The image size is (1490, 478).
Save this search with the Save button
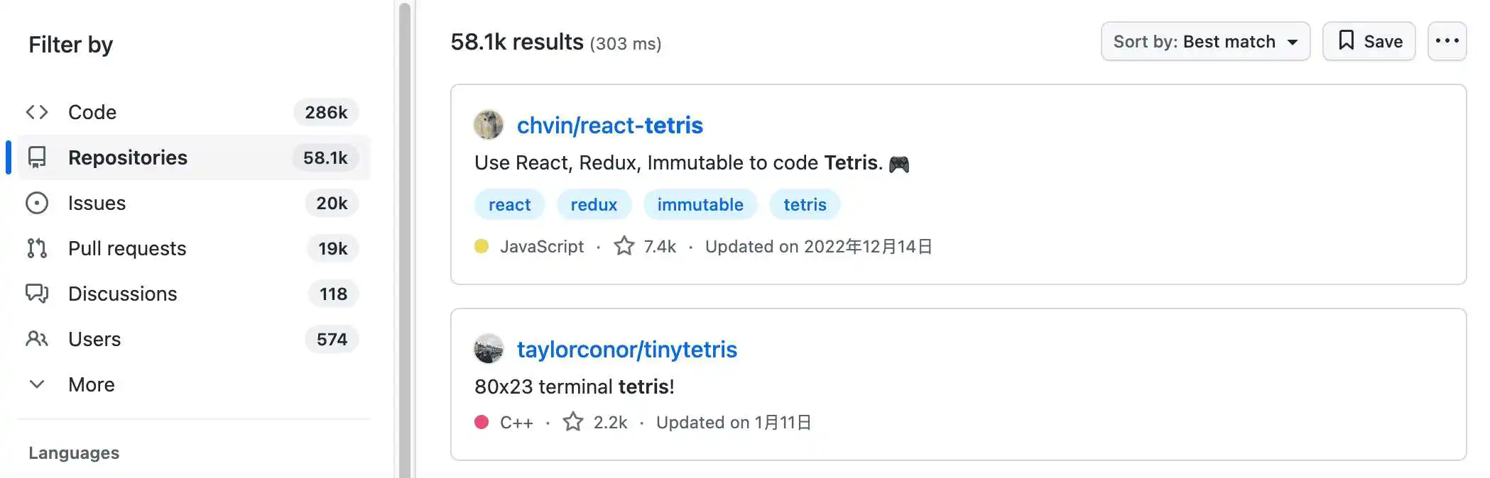tap(1369, 41)
